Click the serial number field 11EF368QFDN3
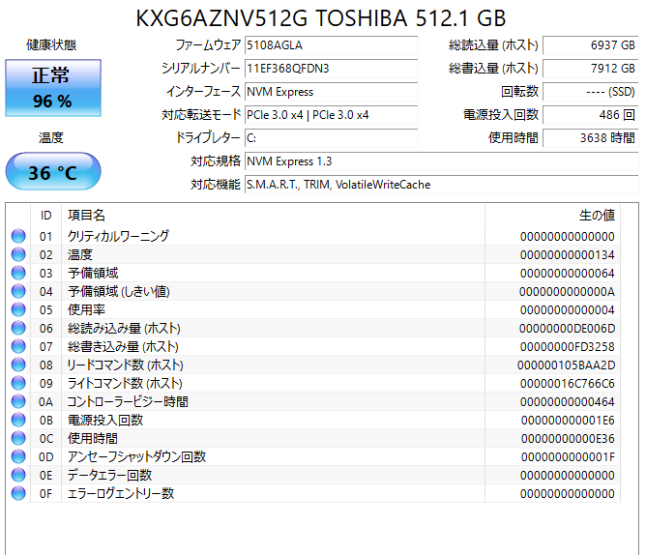This screenshot has height=555, width=646. [x=331, y=69]
